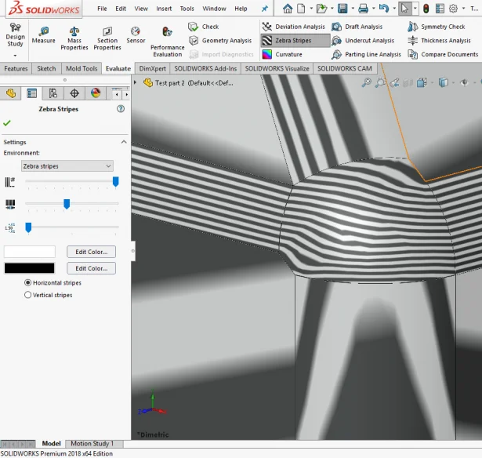Open the Insert menu
This screenshot has height=458, width=482.
(x=164, y=9)
